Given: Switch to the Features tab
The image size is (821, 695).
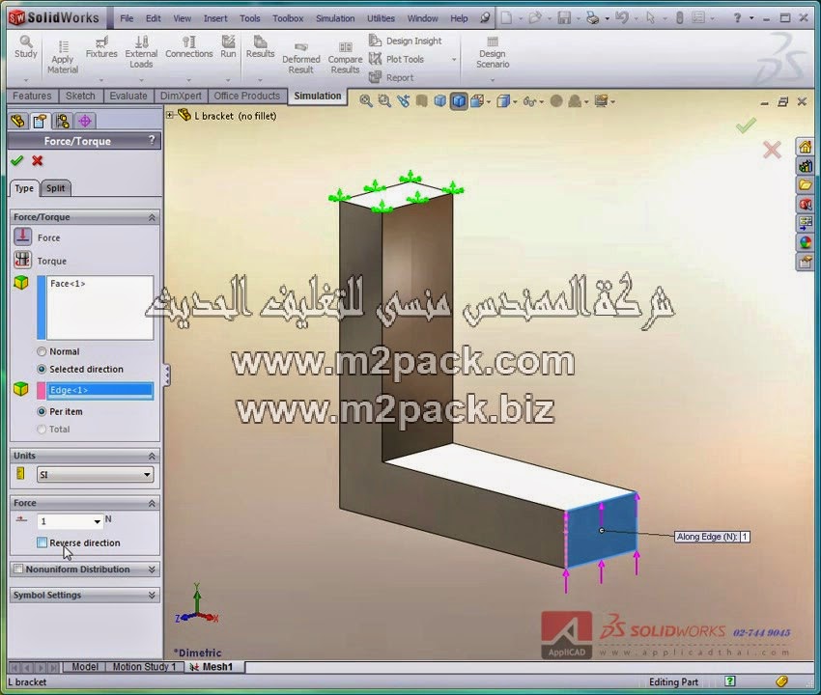Looking at the screenshot, I should [32, 96].
